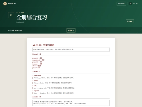
Task: Go to previous lesson A1.2 · L29
Action: pos(15,30)
